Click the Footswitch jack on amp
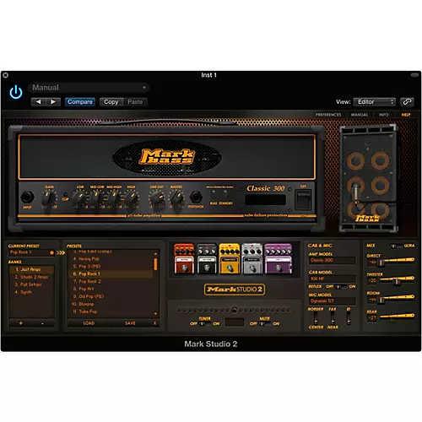 tap(196, 197)
